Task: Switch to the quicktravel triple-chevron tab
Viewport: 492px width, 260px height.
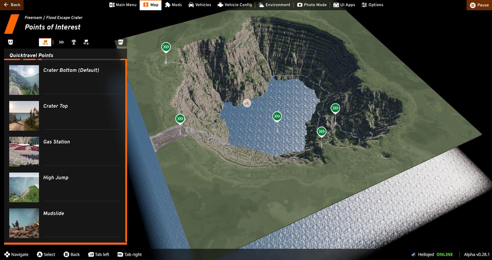Action: point(61,42)
